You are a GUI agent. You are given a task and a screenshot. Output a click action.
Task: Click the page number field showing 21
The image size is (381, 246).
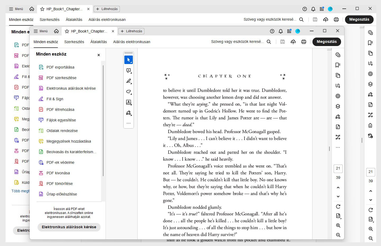pos(338,168)
